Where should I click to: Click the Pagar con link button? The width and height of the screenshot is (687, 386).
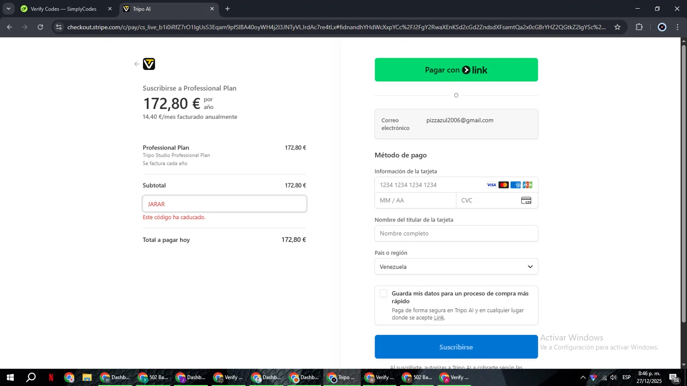(456, 70)
